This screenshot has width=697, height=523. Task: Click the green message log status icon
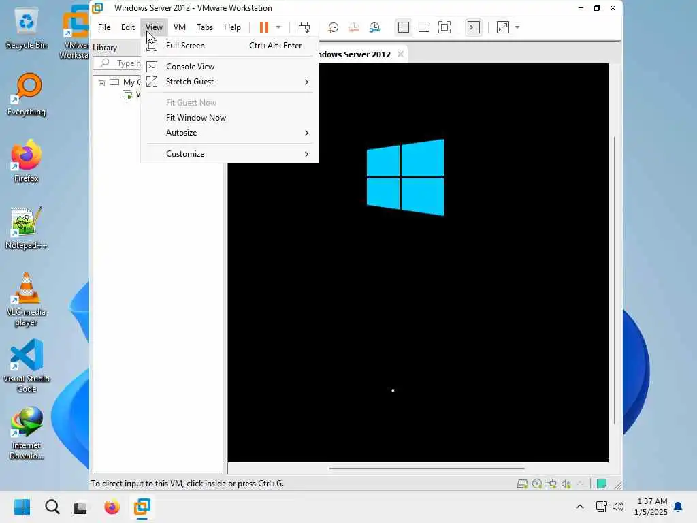602,484
